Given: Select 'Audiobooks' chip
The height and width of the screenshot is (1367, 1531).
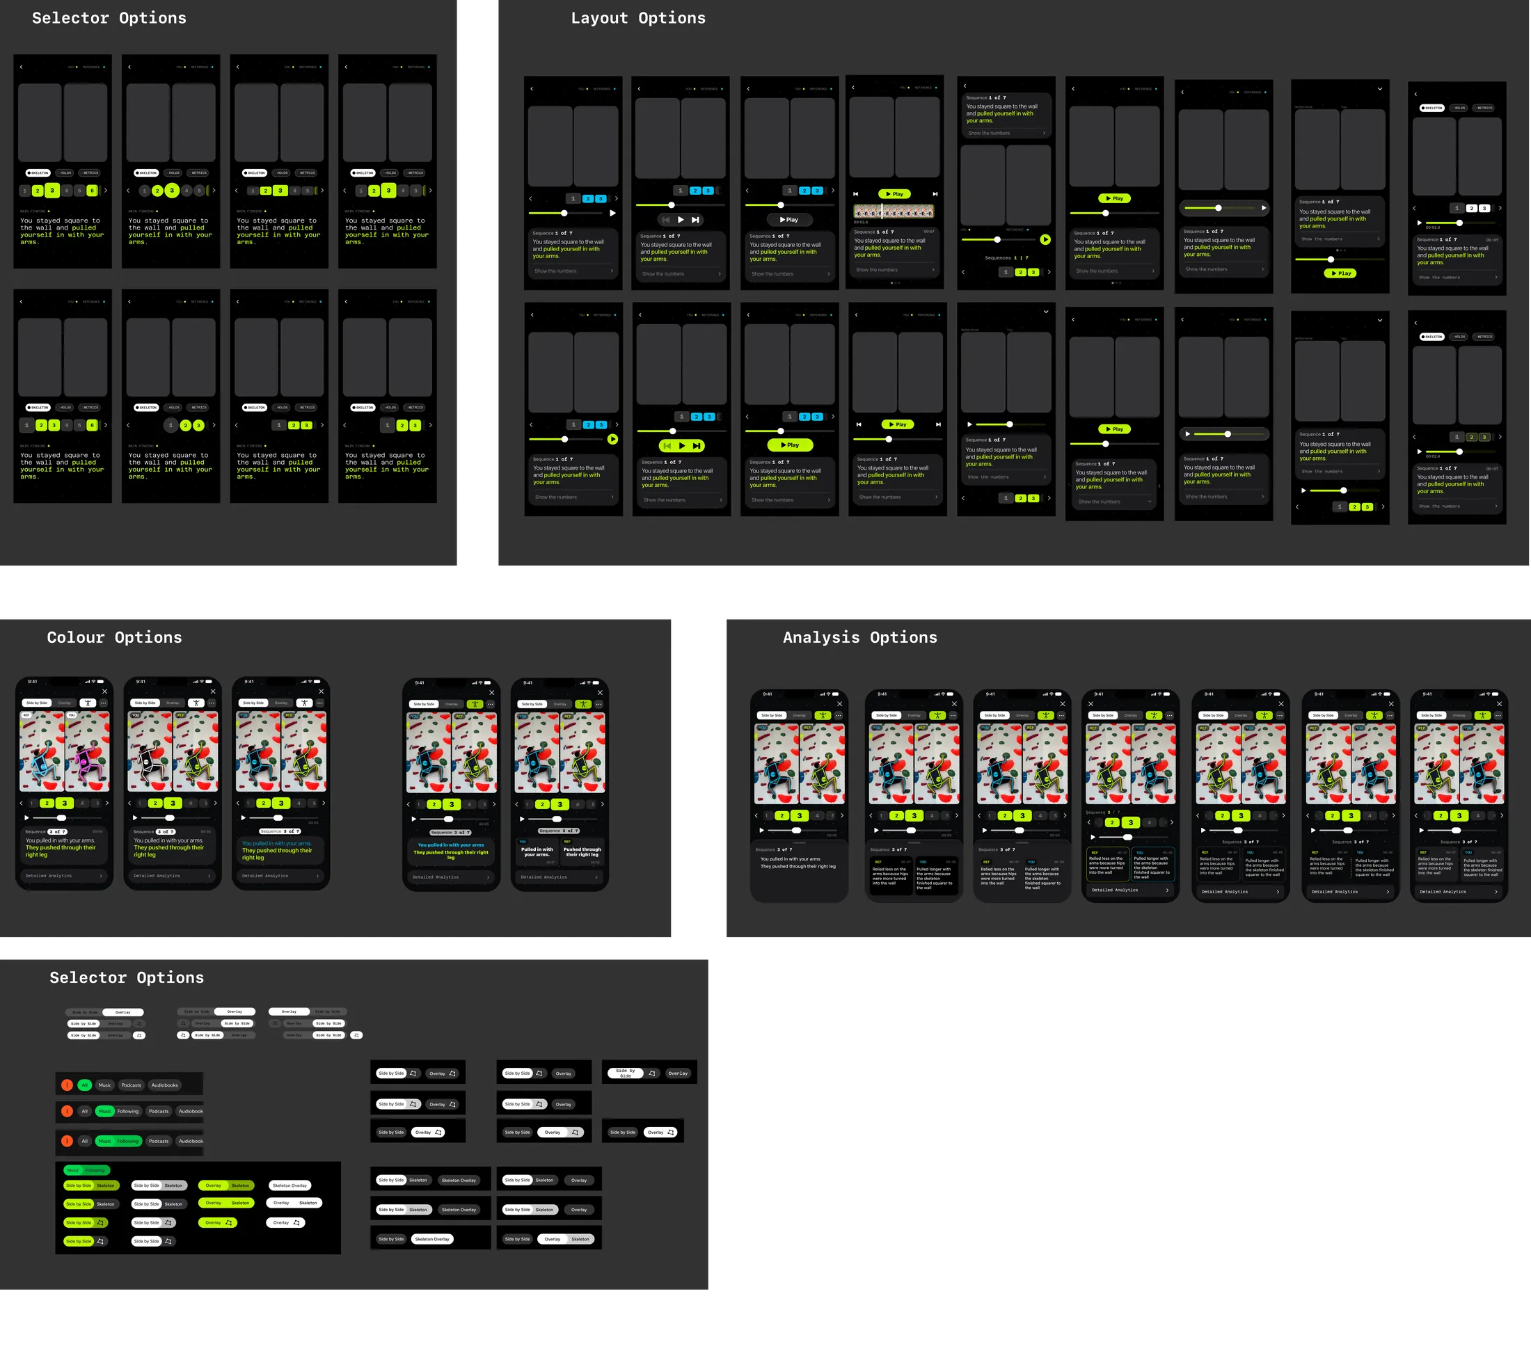Looking at the screenshot, I should (164, 1085).
